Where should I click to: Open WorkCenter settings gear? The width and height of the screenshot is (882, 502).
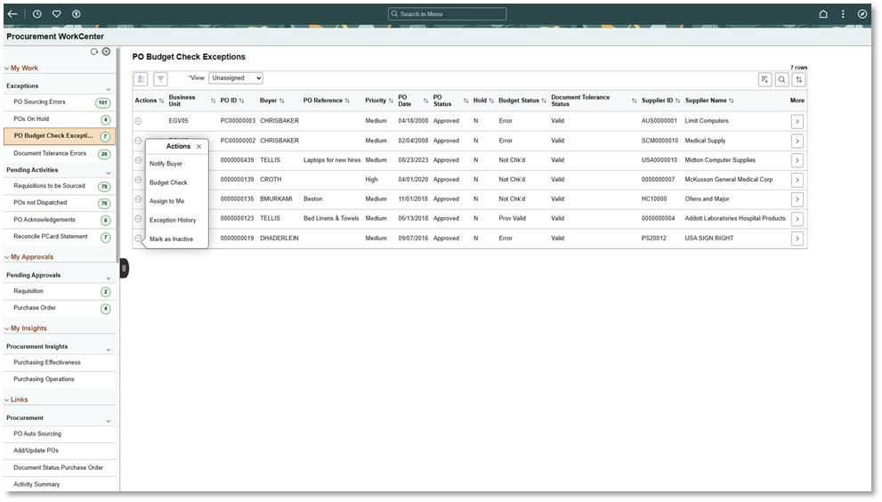(106, 52)
